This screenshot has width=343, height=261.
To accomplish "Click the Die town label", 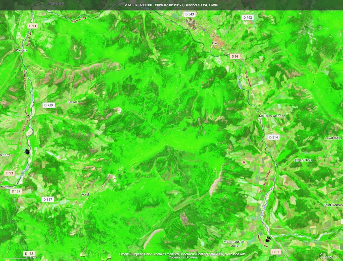I will pyautogui.click(x=214, y=43).
